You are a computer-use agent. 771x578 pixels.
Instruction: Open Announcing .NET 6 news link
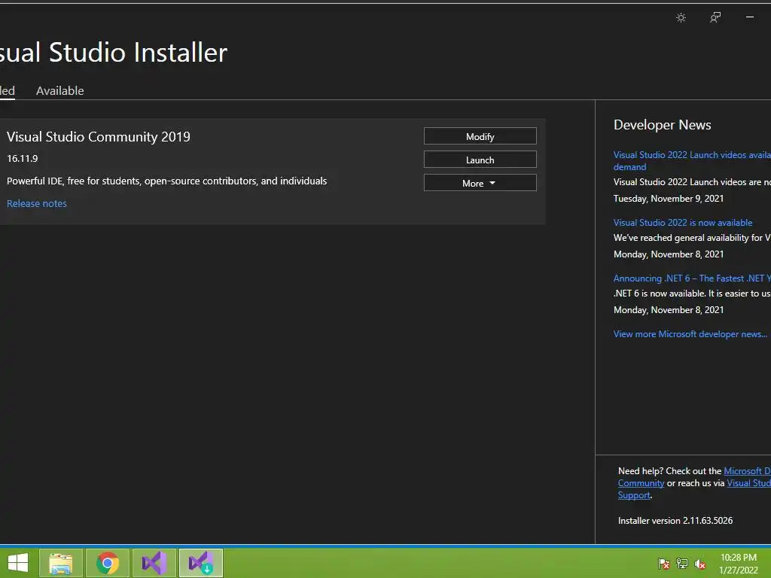pyautogui.click(x=692, y=278)
